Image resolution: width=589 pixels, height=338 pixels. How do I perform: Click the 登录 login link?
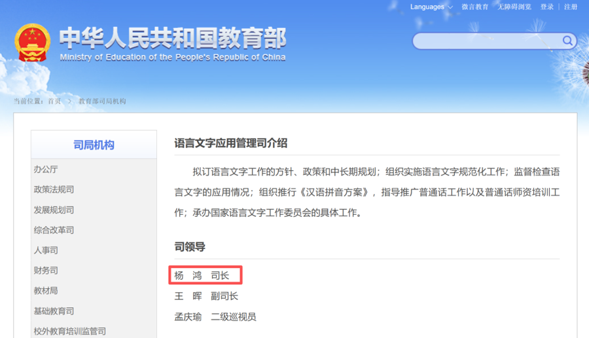(x=546, y=7)
